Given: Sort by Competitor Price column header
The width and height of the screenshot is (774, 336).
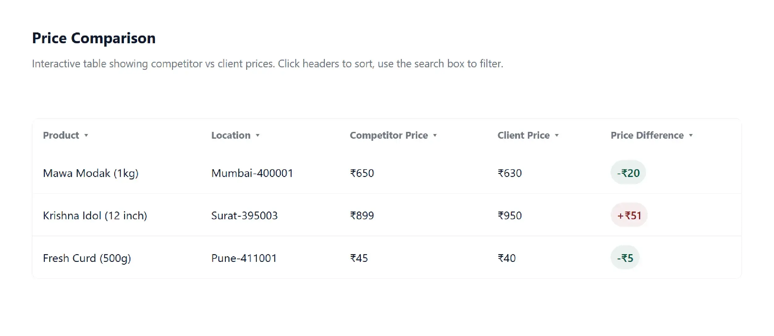Looking at the screenshot, I should pos(389,135).
